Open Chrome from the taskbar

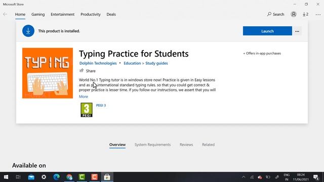(x=69, y=177)
